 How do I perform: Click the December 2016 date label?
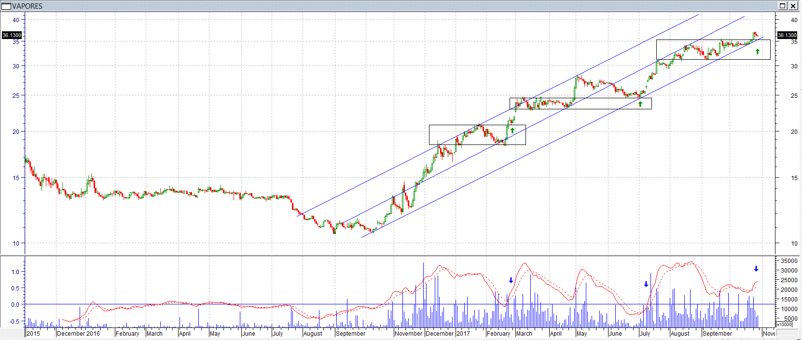pos(78,333)
